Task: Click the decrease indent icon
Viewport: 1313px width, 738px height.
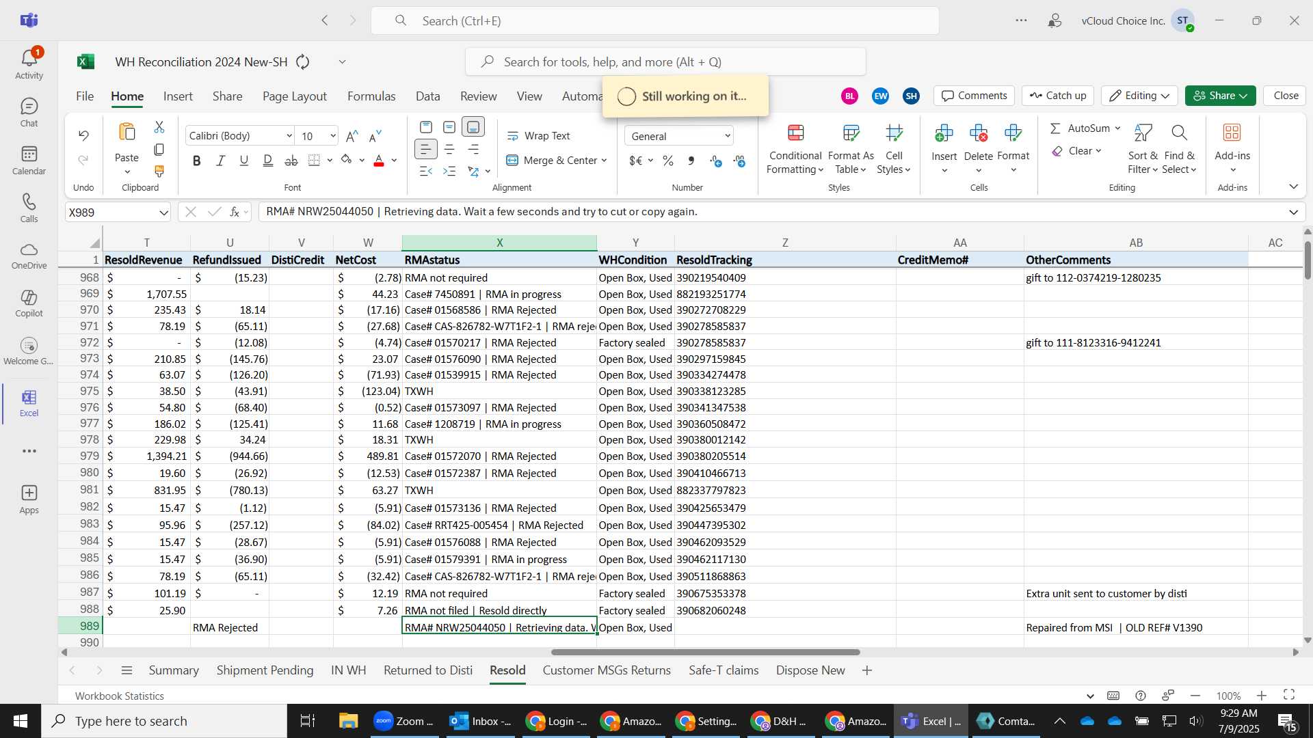Action: click(x=425, y=171)
